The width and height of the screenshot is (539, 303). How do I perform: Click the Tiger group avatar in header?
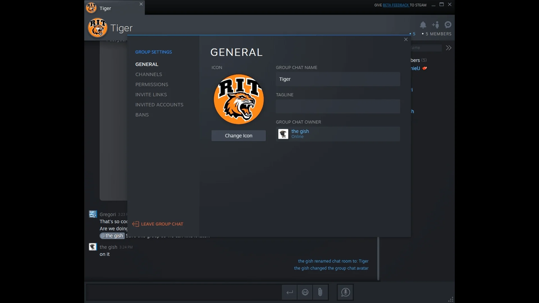click(97, 27)
